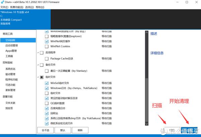The image size is (201, 137).
Task: Select 可选功能 sidebar item
Action: [10, 85]
